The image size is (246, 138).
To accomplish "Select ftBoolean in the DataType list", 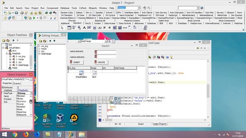I will click(21, 96).
